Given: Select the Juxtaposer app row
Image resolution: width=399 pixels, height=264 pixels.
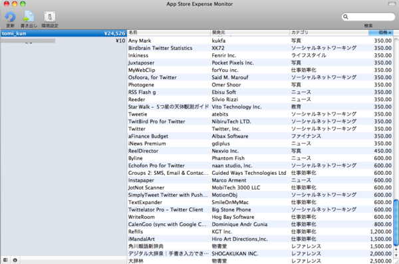Looking at the screenshot, I should point(260,63).
